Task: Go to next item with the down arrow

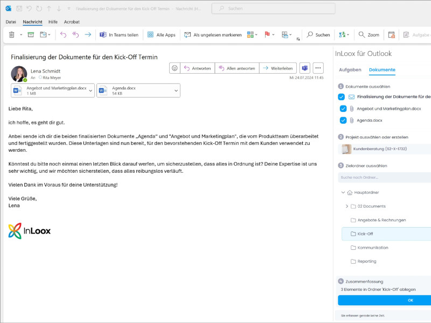Action: coord(59,9)
